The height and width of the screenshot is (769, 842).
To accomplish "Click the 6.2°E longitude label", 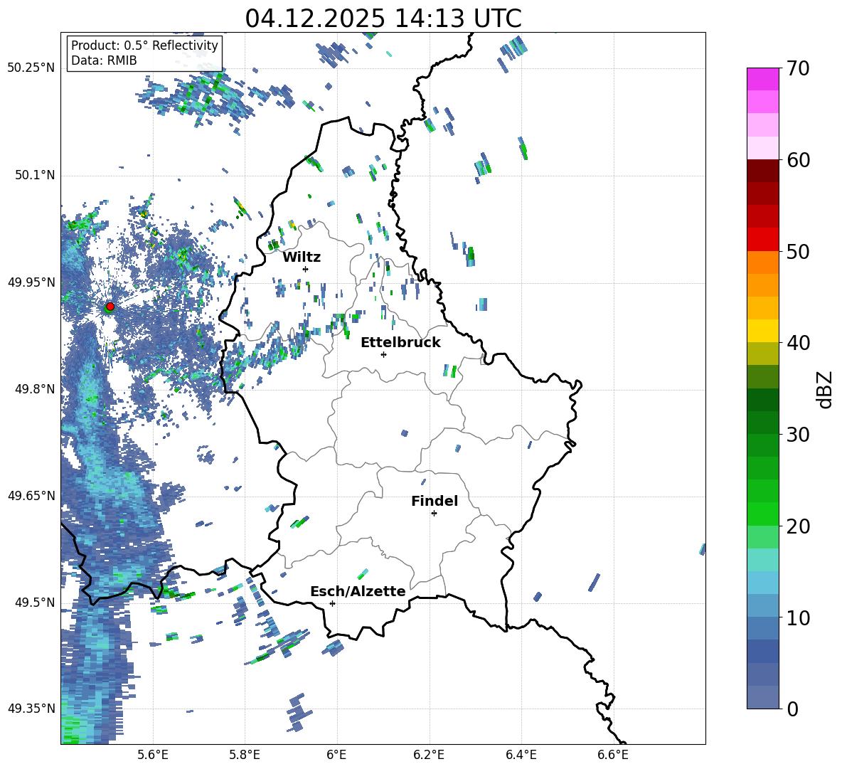I will click(429, 755).
